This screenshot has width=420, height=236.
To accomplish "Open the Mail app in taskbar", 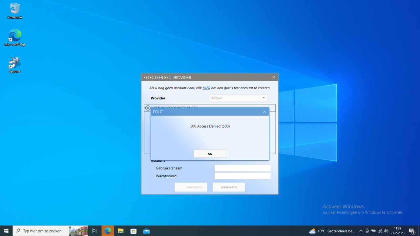I will (x=146, y=231).
